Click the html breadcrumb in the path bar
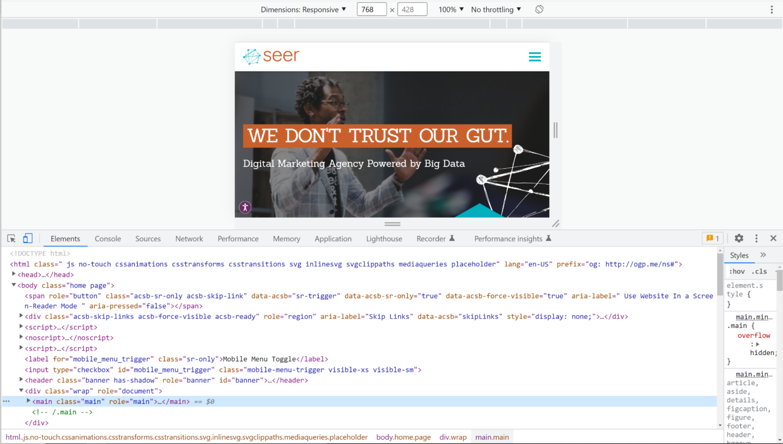This screenshot has height=444, width=783. pyautogui.click(x=187, y=437)
